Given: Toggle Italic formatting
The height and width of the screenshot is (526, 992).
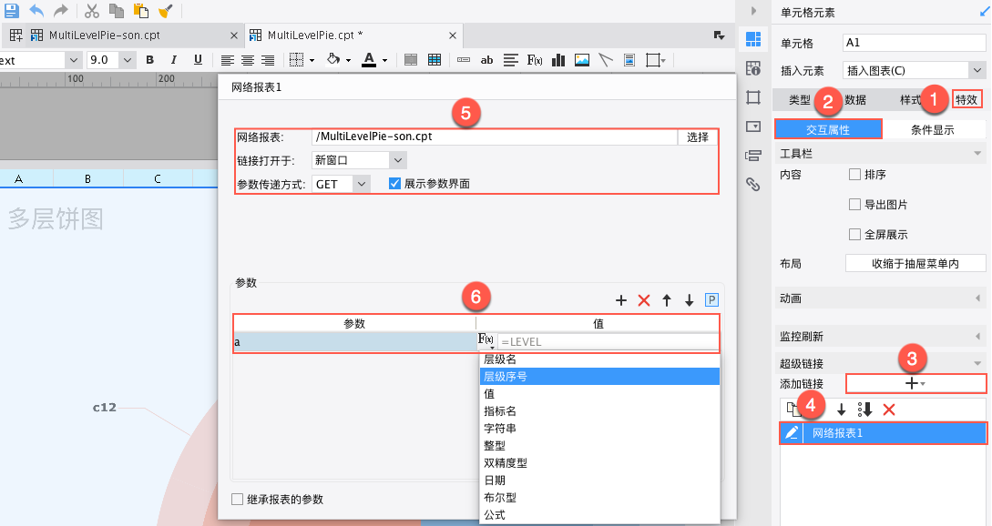Looking at the screenshot, I should point(173,60).
